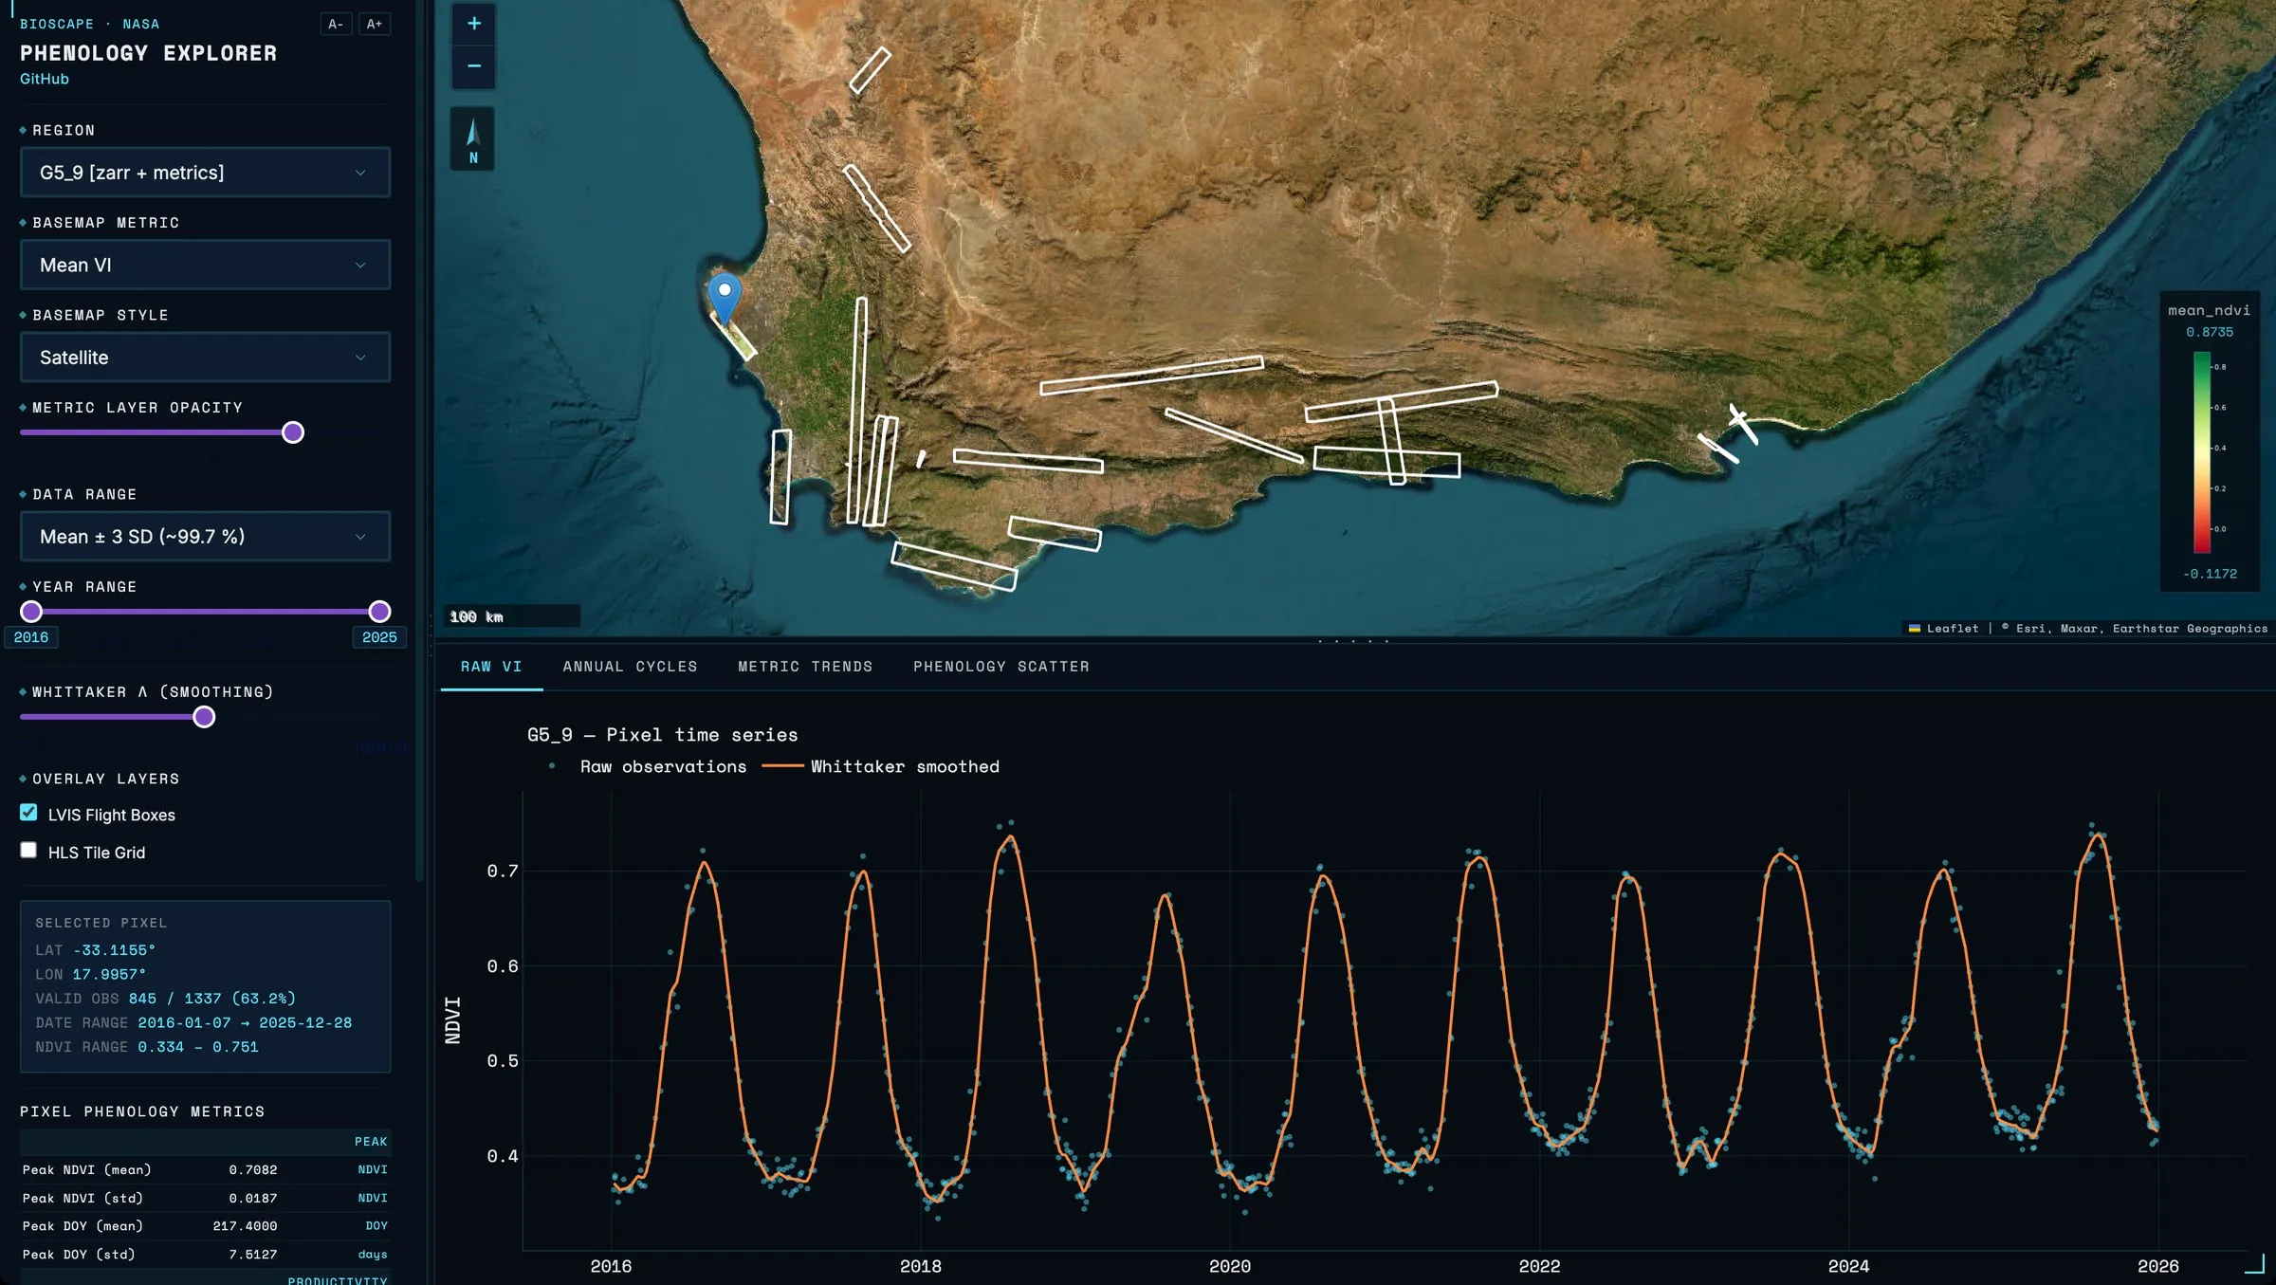2276x1285 pixels.
Task: Click the Peak DOY (mean) value 217.4000
Action: [245, 1226]
